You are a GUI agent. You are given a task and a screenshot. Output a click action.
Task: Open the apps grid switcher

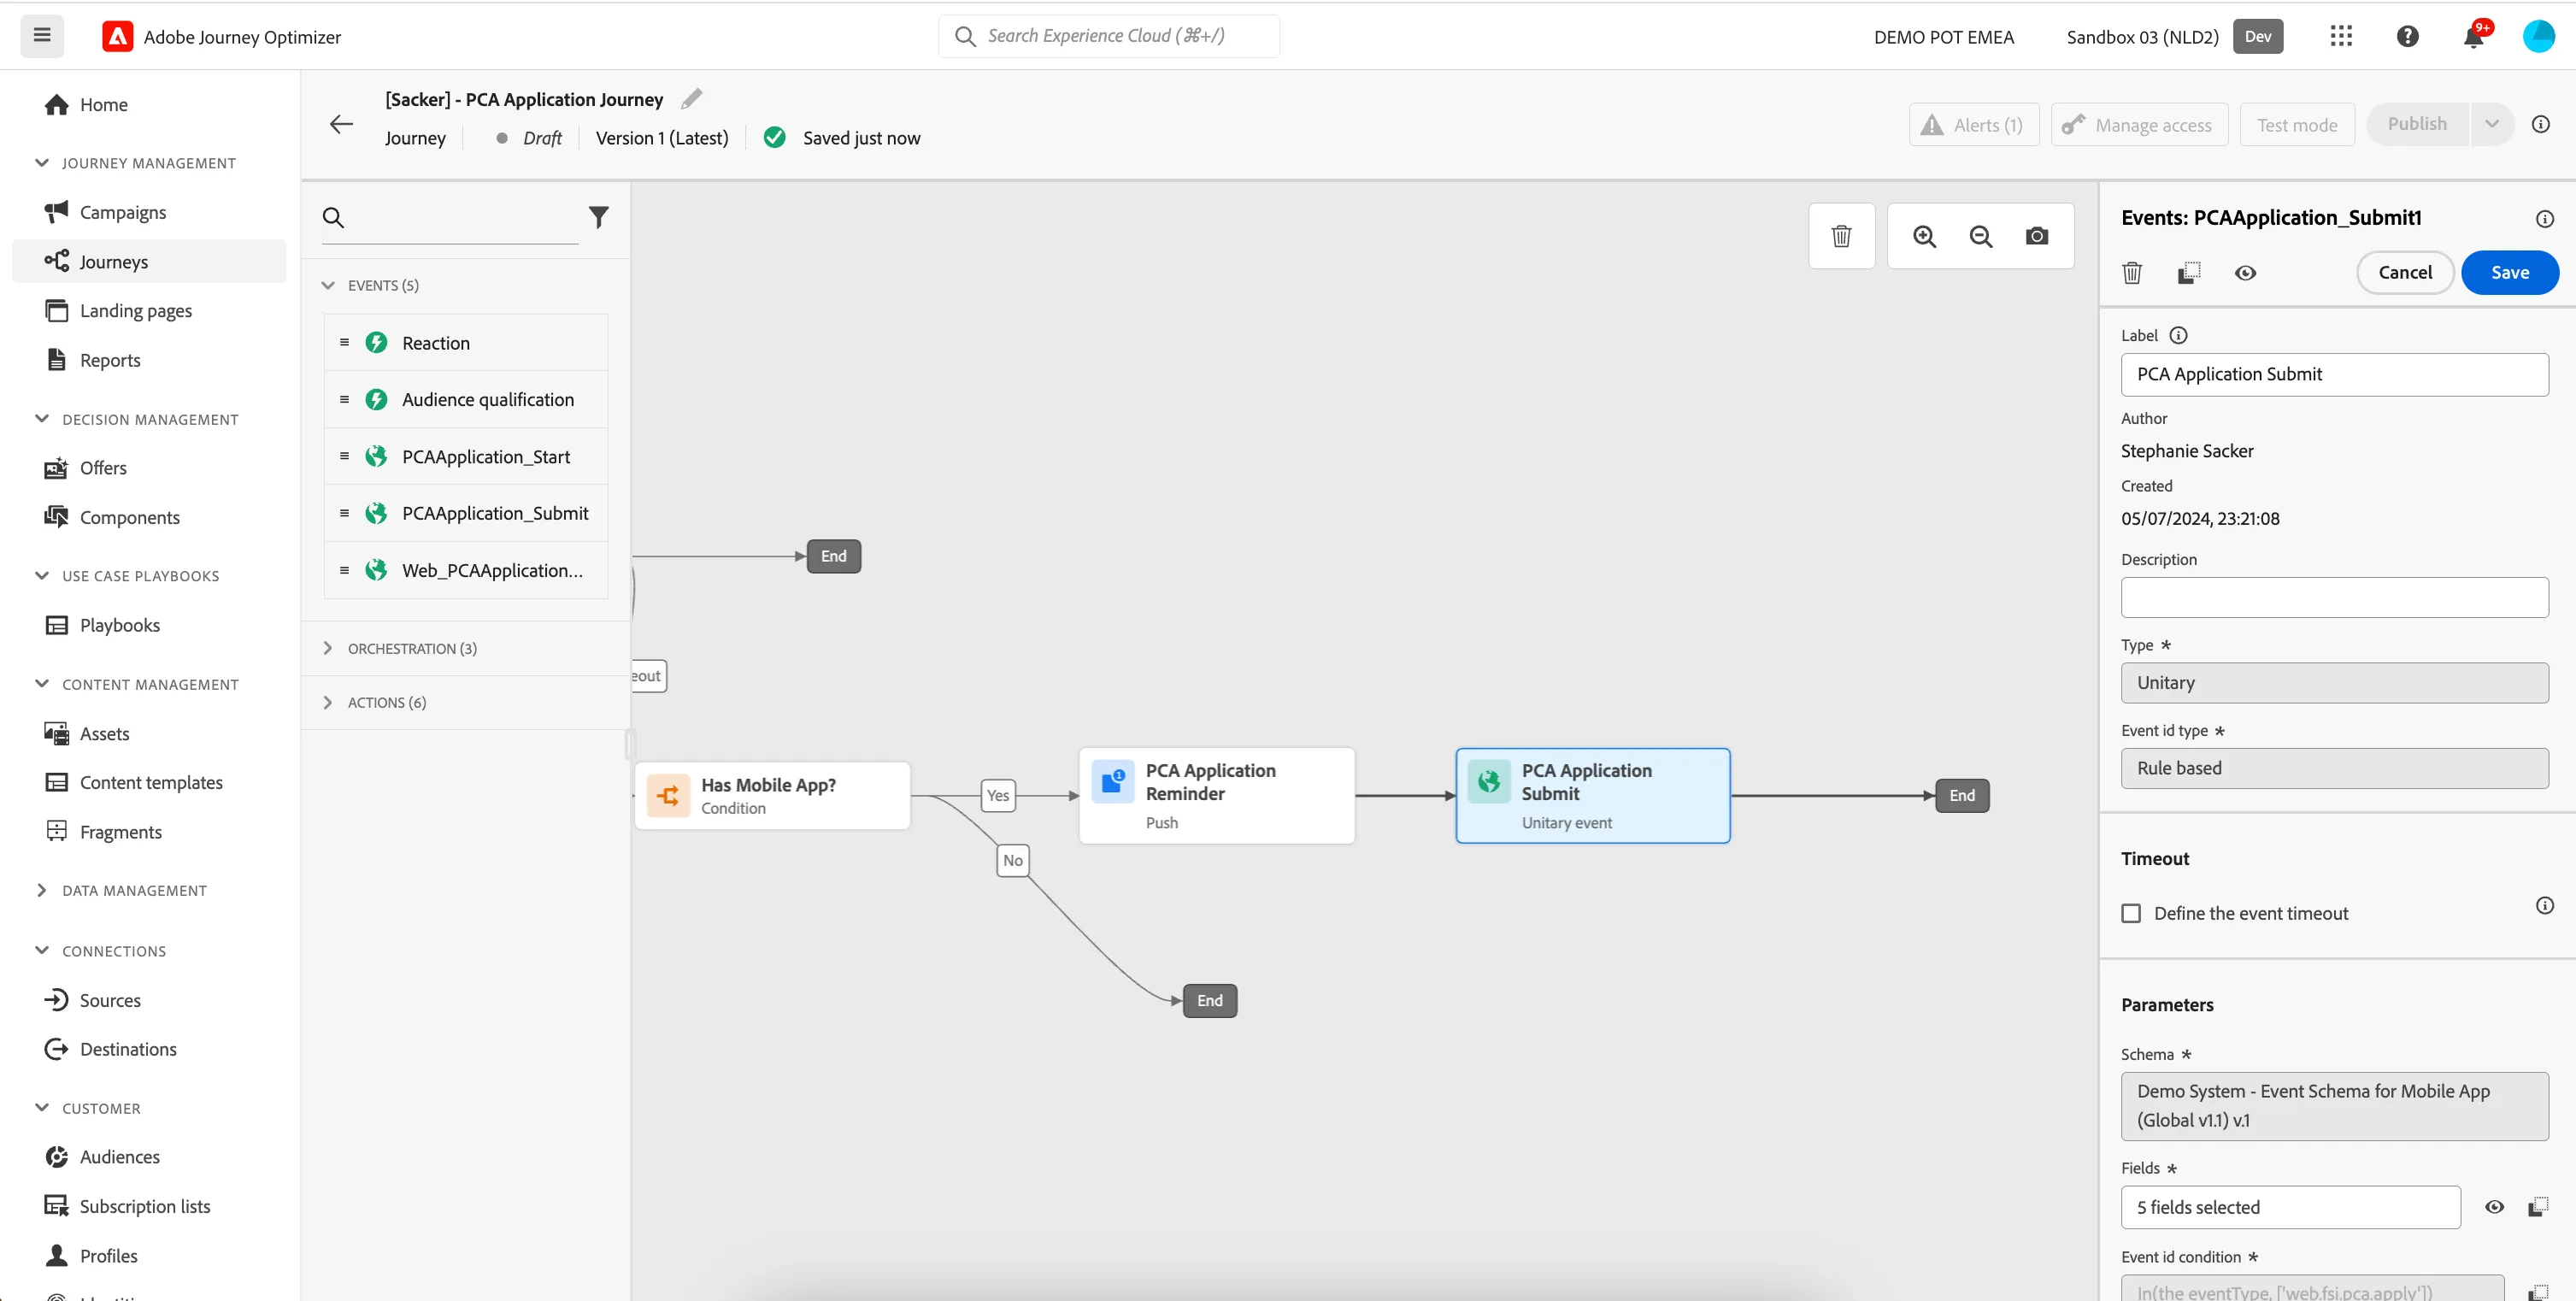[2341, 36]
